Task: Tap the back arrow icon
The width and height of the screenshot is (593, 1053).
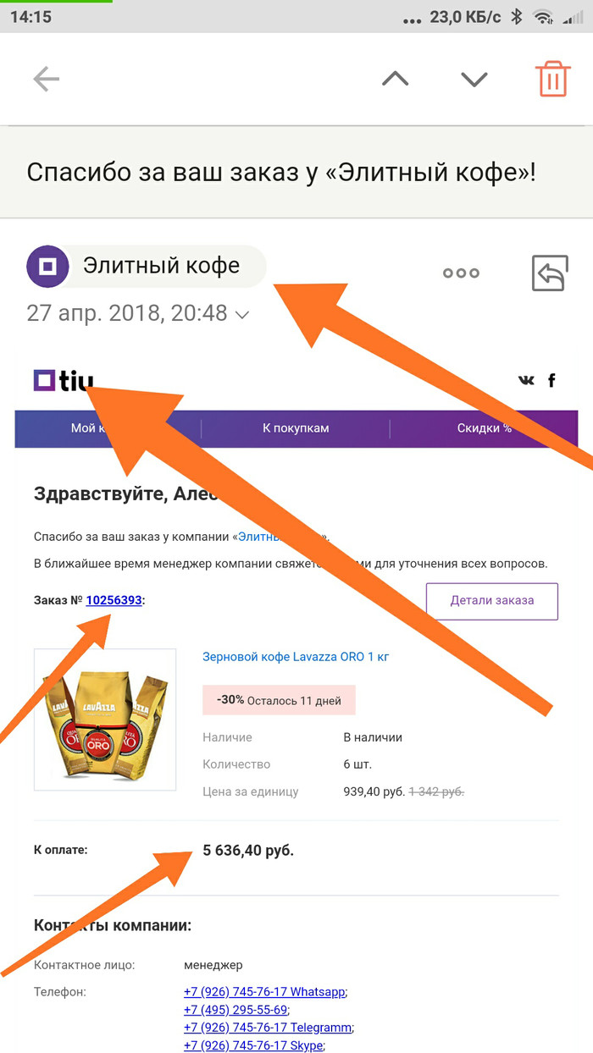Action: tap(46, 80)
